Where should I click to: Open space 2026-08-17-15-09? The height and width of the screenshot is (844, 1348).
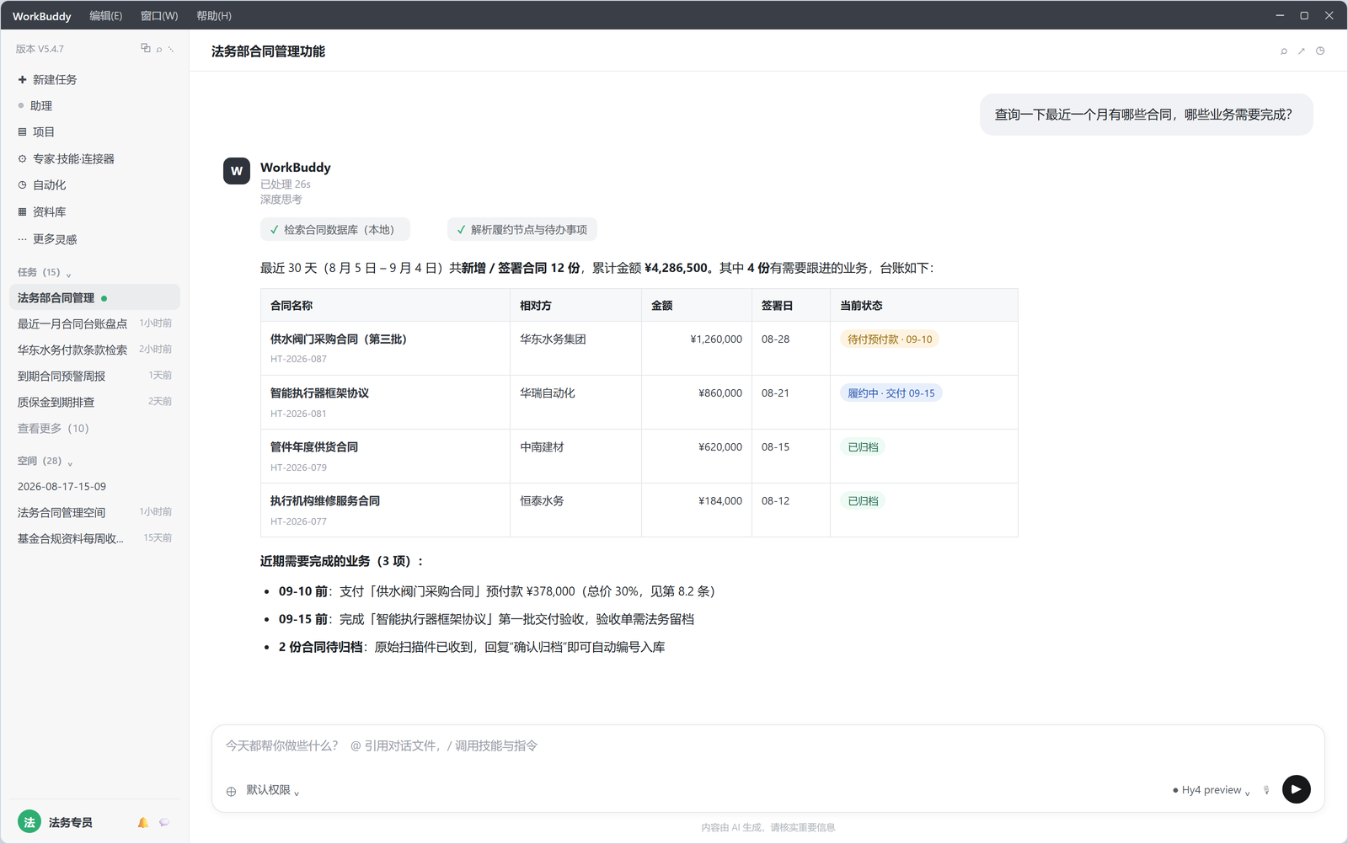click(x=94, y=486)
